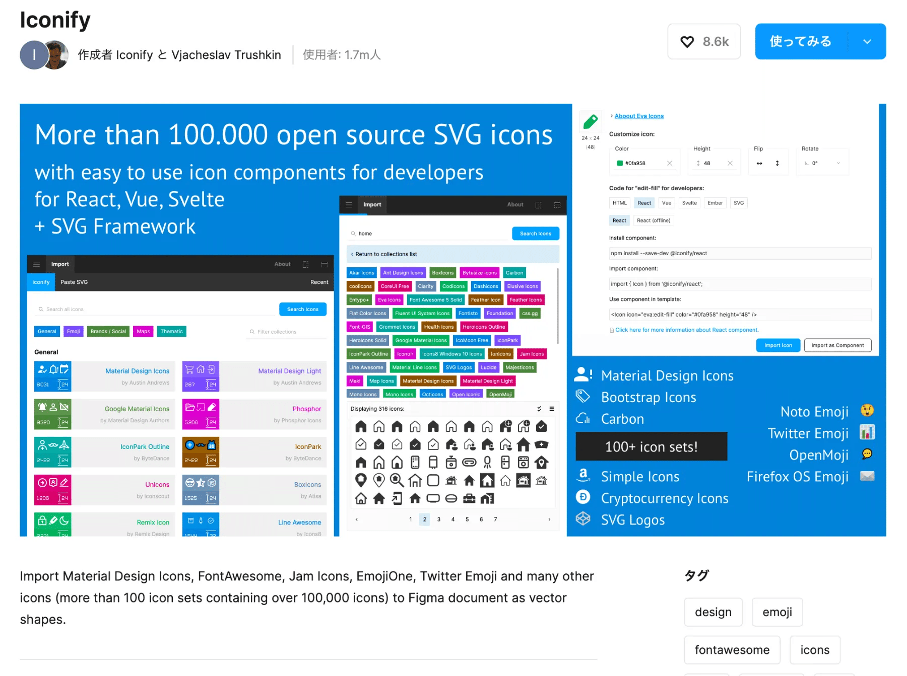Click the green #0fa958 color swatch
907x676 pixels.
point(620,163)
